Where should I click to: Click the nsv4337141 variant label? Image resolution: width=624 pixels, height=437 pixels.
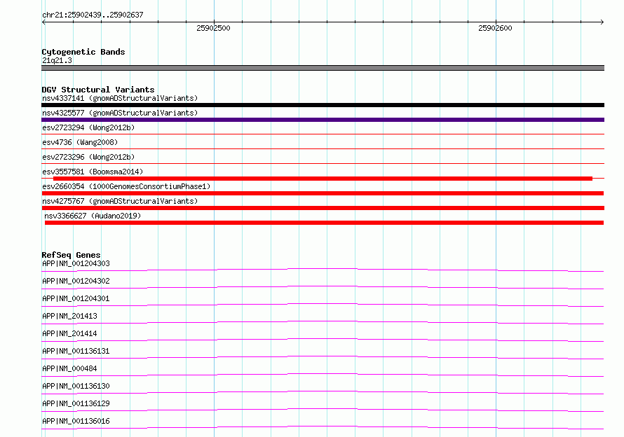120,98
